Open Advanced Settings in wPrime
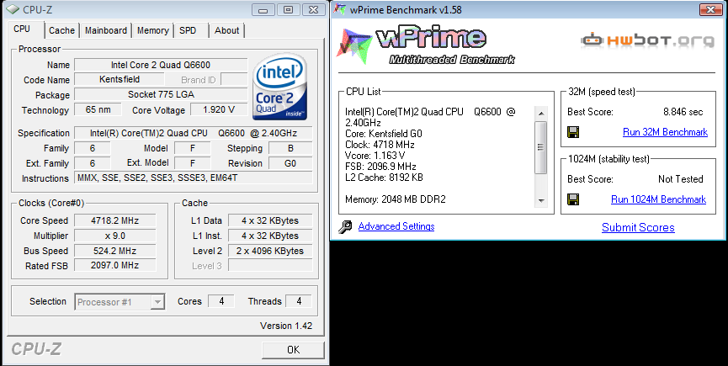The image size is (728, 366). coord(396,226)
